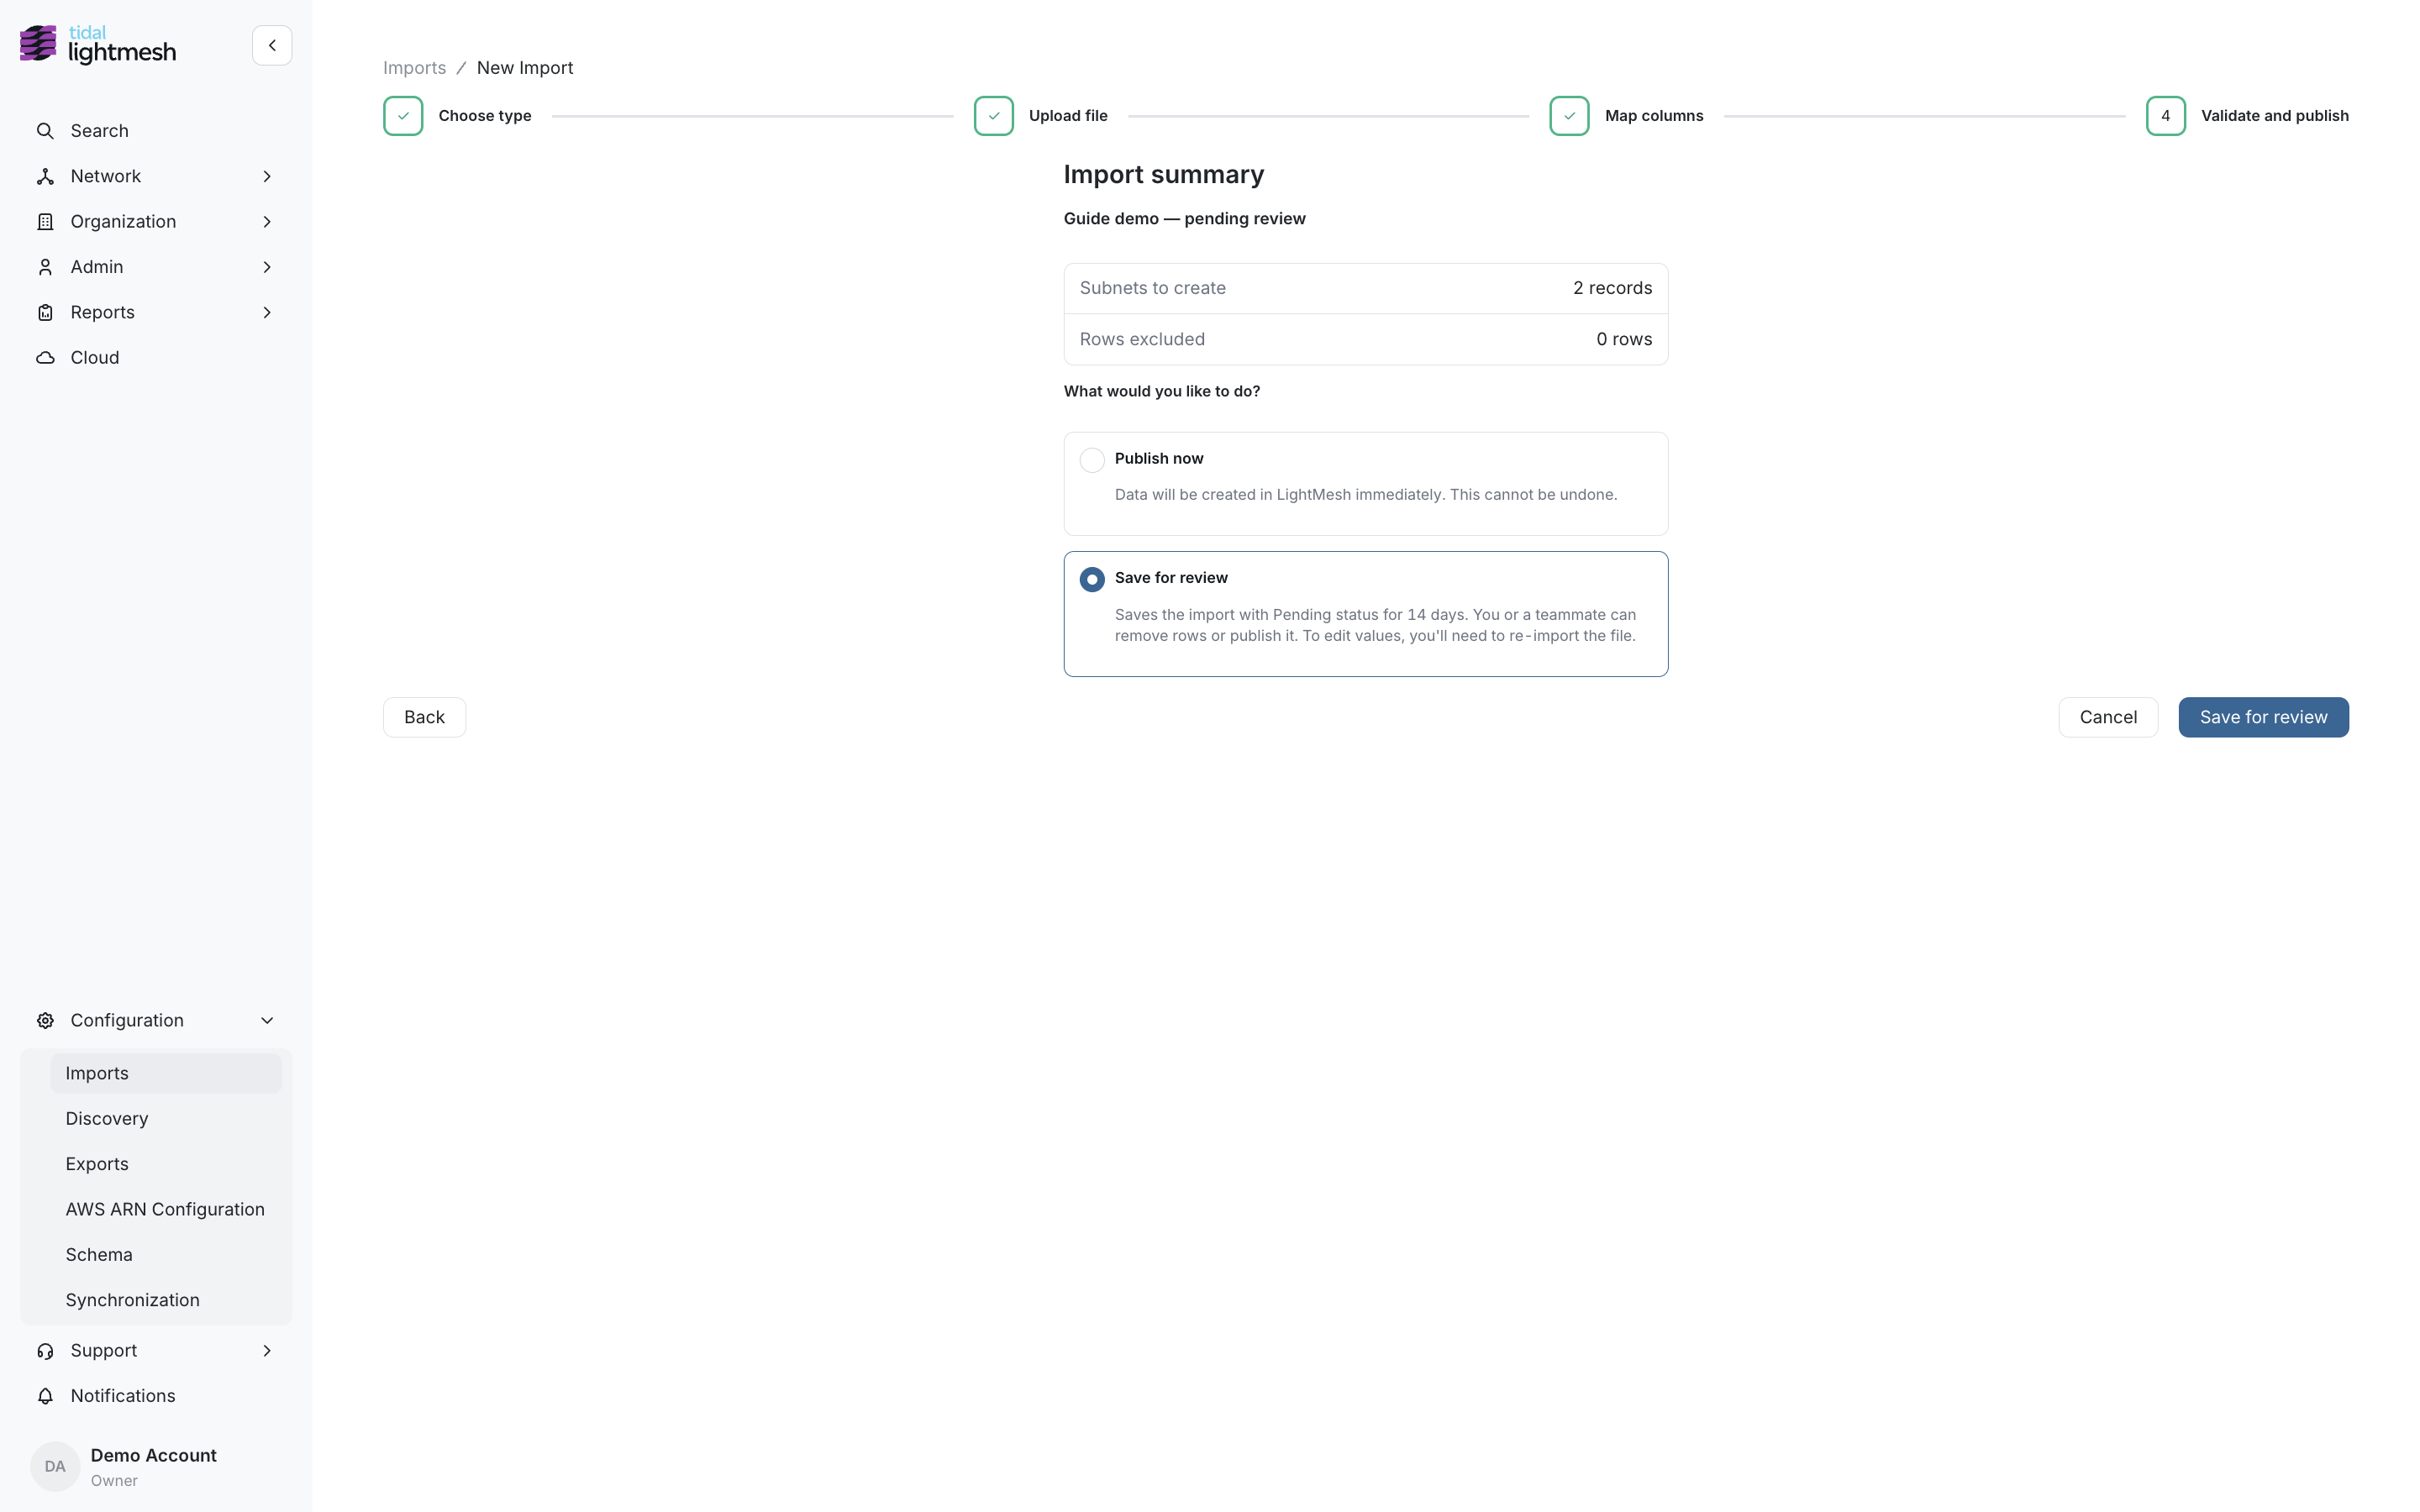Click the Demo Account name
The image size is (2420, 1512).
(x=153, y=1455)
